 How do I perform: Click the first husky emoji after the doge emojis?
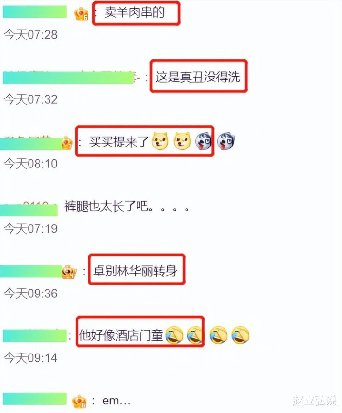(204, 141)
